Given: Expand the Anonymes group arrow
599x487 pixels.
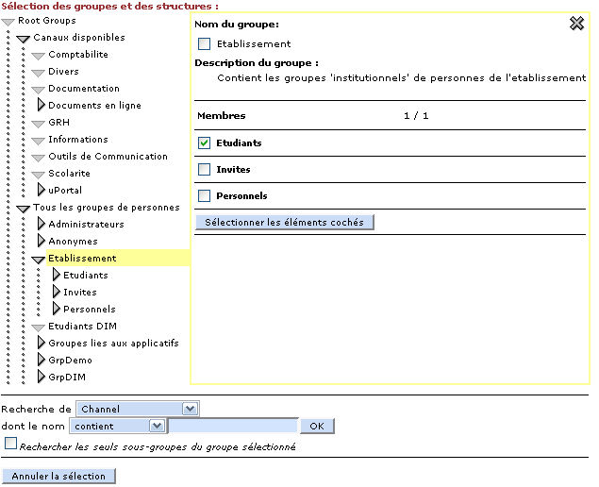Looking at the screenshot, I should click(41, 242).
